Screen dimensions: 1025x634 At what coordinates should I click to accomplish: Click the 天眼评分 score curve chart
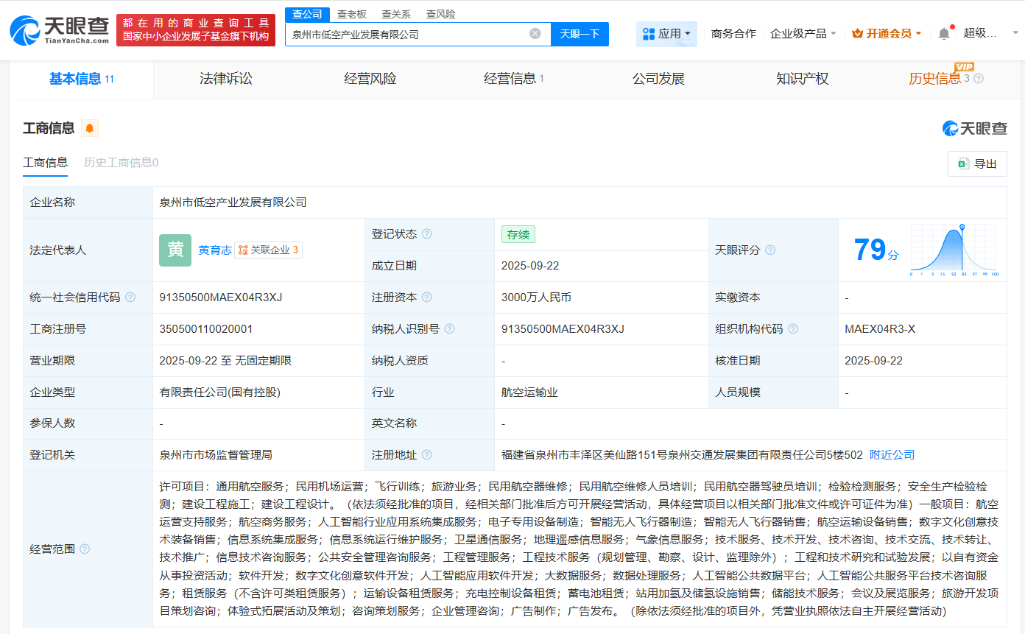pos(954,250)
